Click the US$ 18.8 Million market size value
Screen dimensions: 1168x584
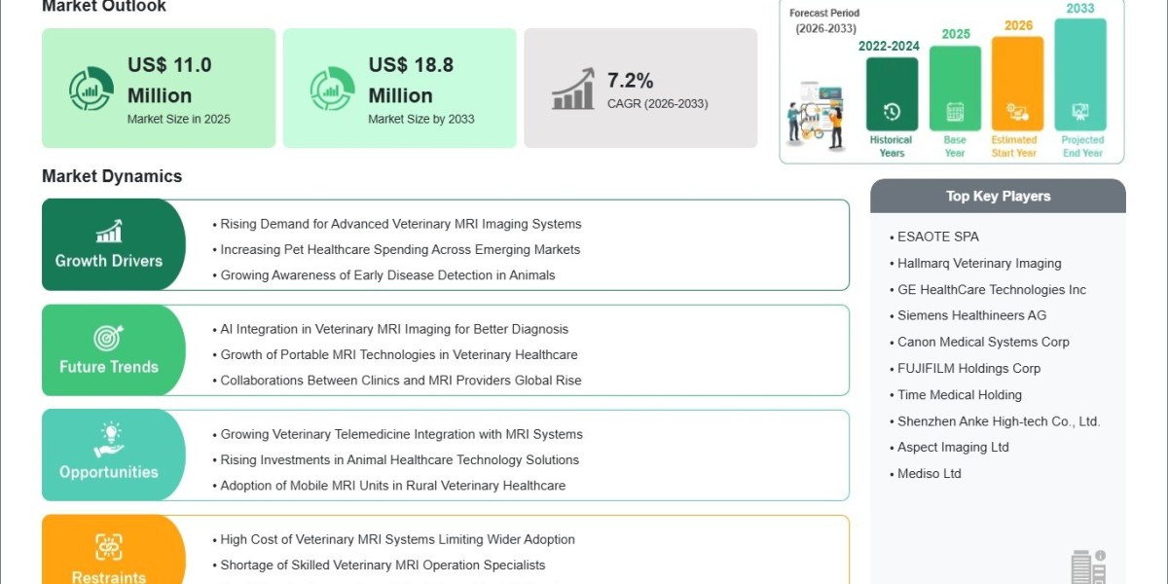[410, 80]
